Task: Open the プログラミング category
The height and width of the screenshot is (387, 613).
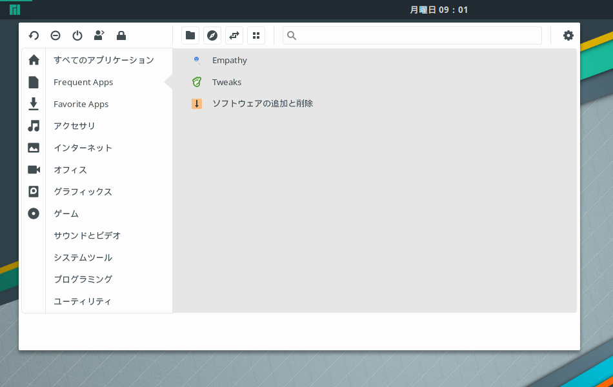Action: [83, 279]
